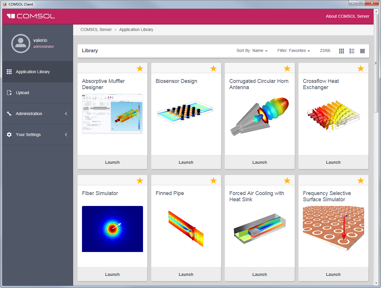Toggle the star on Corrugated Circular Horn Antenna
The height and width of the screenshot is (288, 381).
287,68
